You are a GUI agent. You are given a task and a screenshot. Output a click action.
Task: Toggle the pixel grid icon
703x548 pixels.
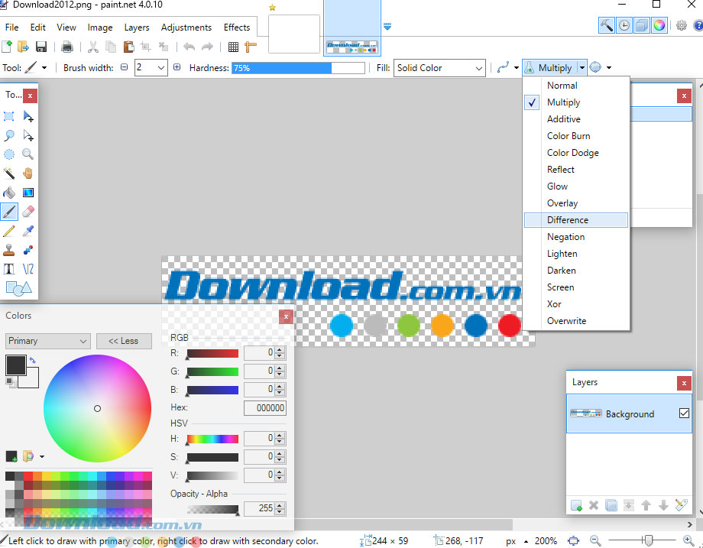233,47
